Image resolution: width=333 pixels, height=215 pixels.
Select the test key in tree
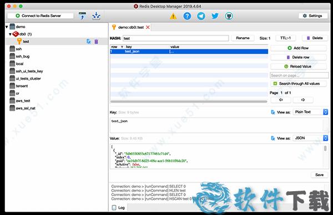click(x=57, y=42)
